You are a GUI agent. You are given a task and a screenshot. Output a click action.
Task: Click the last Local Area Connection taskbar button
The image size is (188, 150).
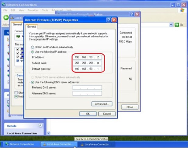click(97, 144)
